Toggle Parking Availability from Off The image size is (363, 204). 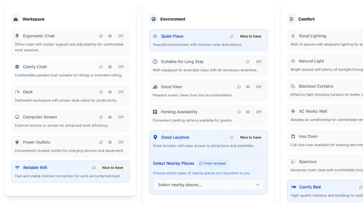259,112
